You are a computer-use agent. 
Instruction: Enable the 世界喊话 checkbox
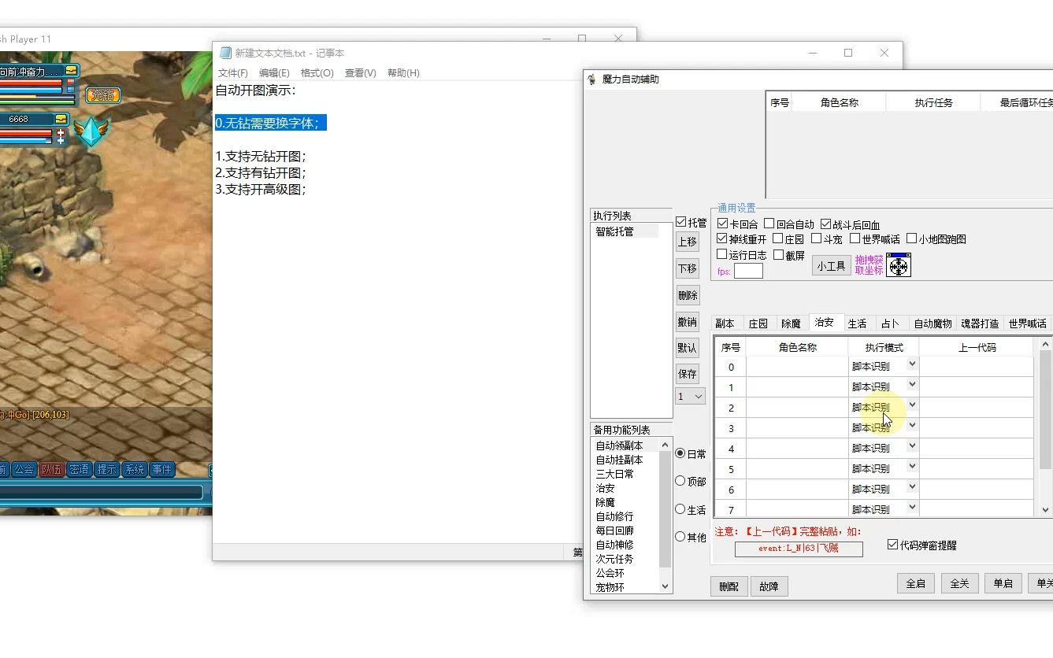(855, 238)
